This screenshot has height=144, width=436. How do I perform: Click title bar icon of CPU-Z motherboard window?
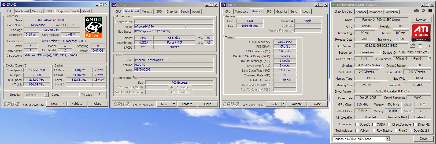(114, 5)
